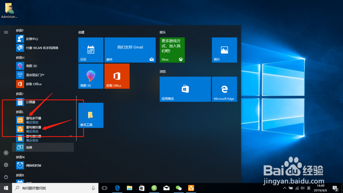This screenshot has height=193, width=343.
Task: Open 雷电模拟器 orange icon on taskbar
Action: pyautogui.click(x=191, y=188)
